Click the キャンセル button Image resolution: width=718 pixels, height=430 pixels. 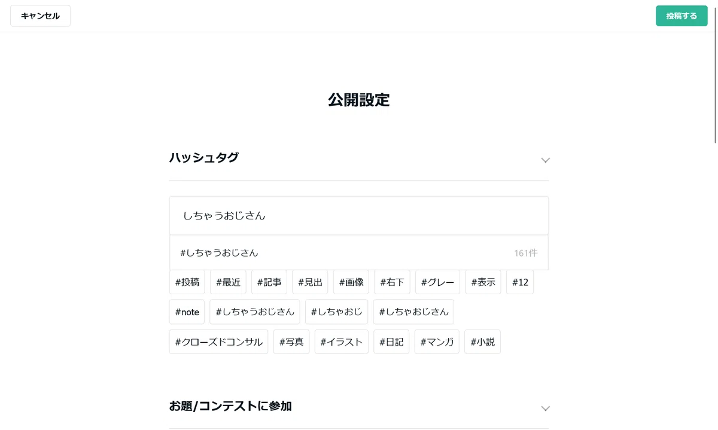pos(40,16)
